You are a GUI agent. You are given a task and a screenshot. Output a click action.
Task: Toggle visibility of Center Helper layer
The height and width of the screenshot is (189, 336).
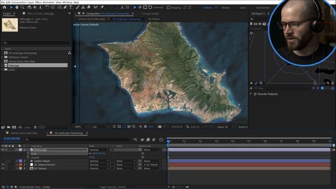pyautogui.click(x=3, y=161)
